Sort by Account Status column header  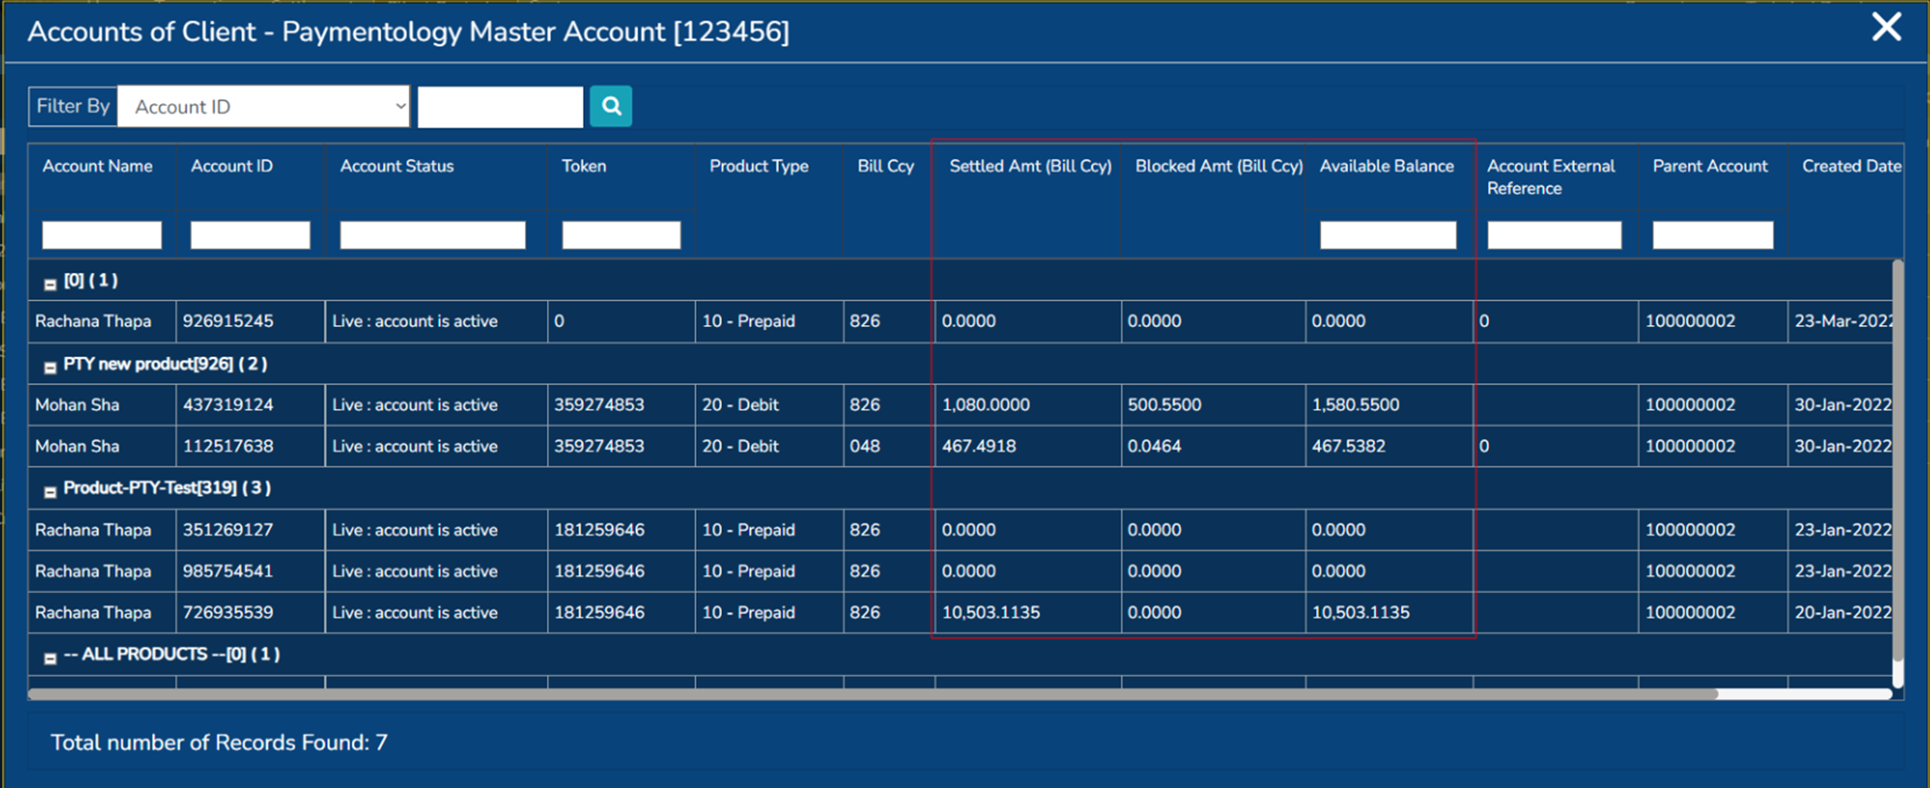[397, 166]
